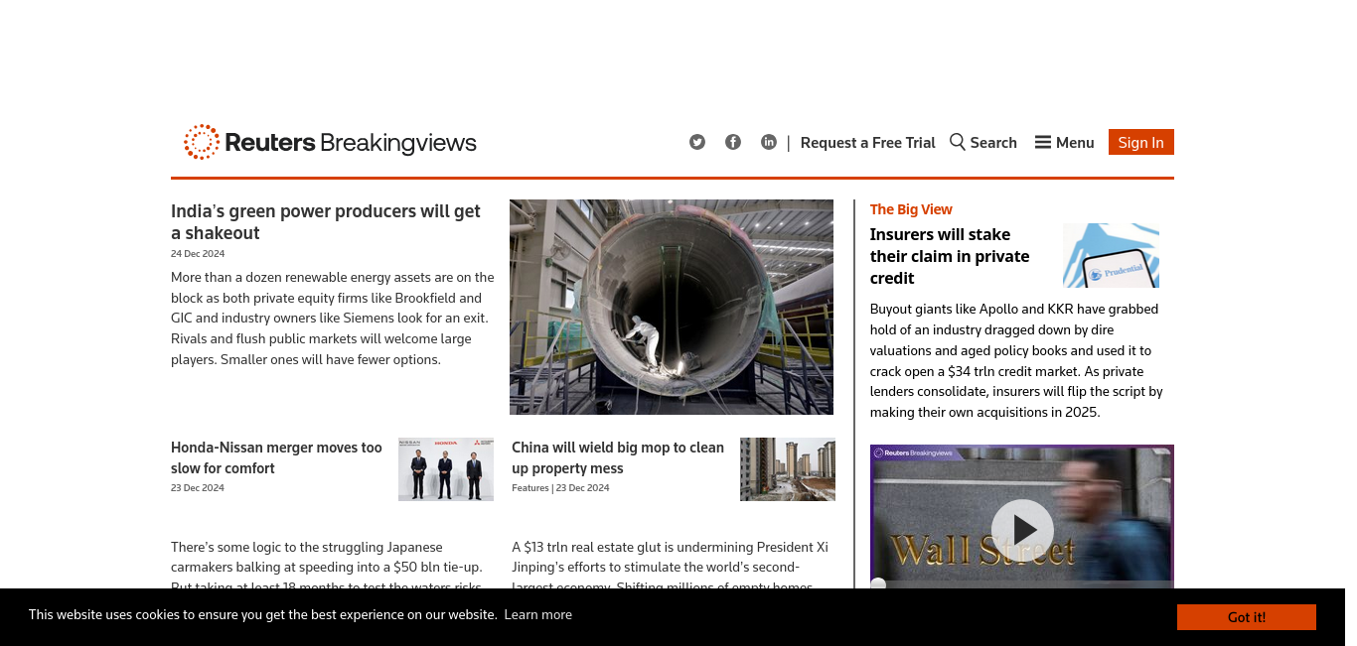Click the Features category tag
1357x646 pixels.
pyautogui.click(x=530, y=488)
